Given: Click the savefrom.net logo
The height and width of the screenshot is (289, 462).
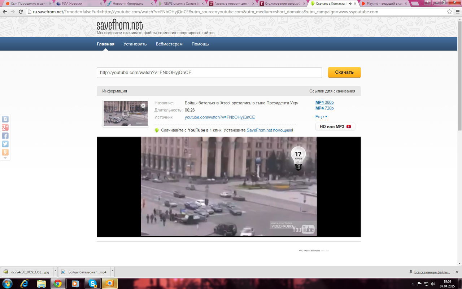Looking at the screenshot, I should click(x=119, y=25).
